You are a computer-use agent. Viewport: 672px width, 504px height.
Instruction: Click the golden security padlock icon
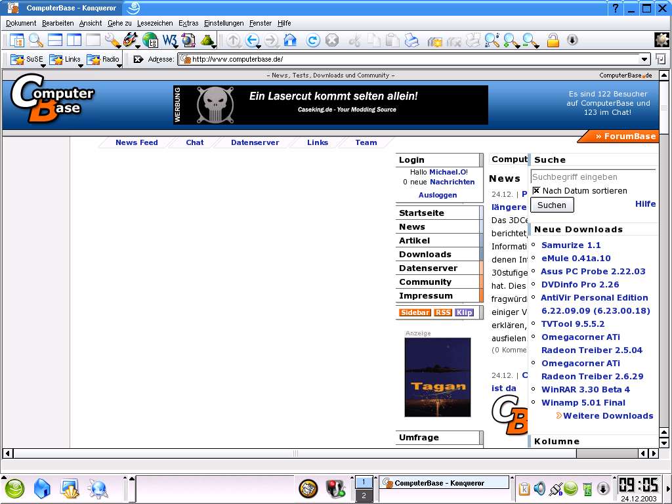553,40
